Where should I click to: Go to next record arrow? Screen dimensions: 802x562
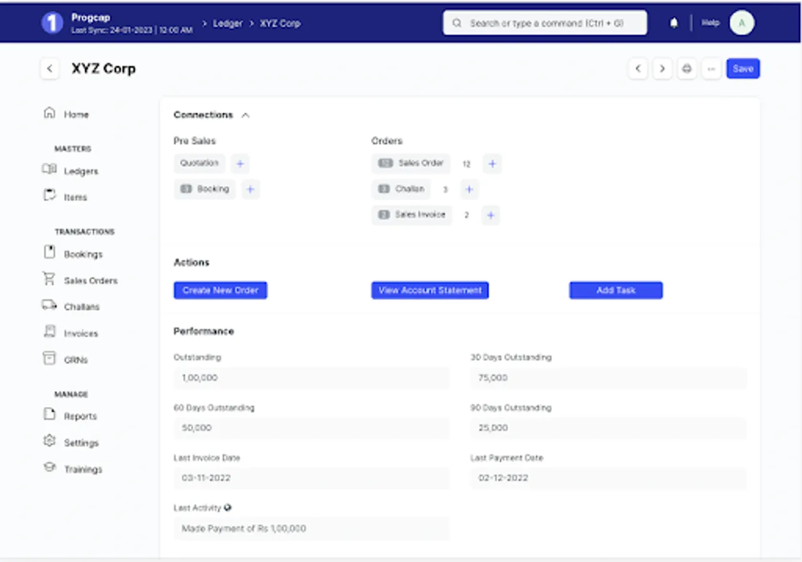coord(662,69)
